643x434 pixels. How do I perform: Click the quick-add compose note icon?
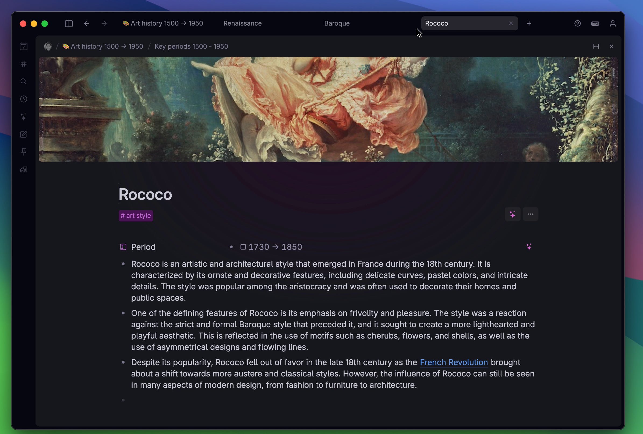[24, 134]
